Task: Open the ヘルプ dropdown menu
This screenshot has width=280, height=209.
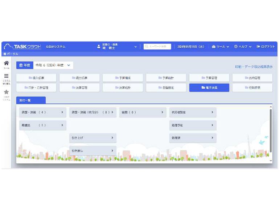Action: [x=243, y=47]
